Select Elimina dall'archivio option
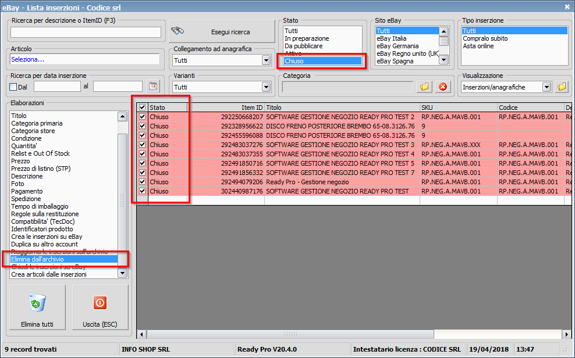575x358 pixels. point(64,259)
